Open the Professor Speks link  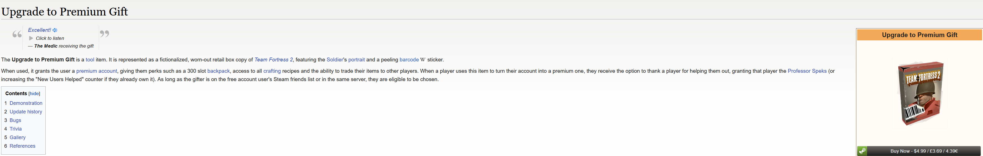807,71
